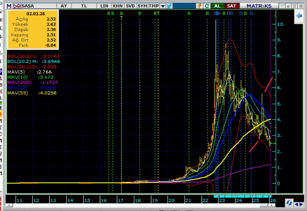This screenshot has height=211, width=307.
Task: Toggle the SVD level button
Action: click(x=130, y=6)
